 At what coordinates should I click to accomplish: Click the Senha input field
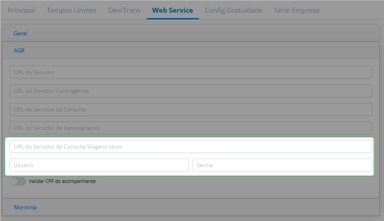tap(282, 165)
